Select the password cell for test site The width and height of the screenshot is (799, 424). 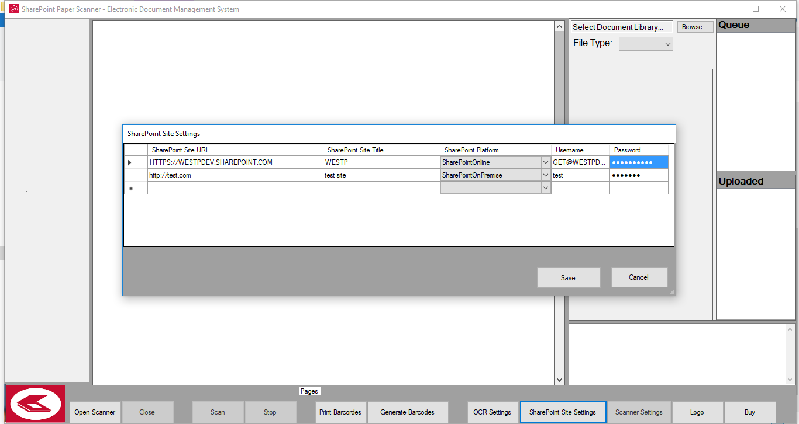tap(639, 175)
